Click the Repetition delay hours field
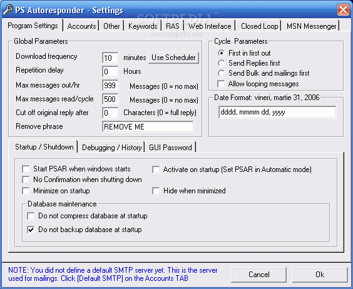 pyautogui.click(x=110, y=71)
